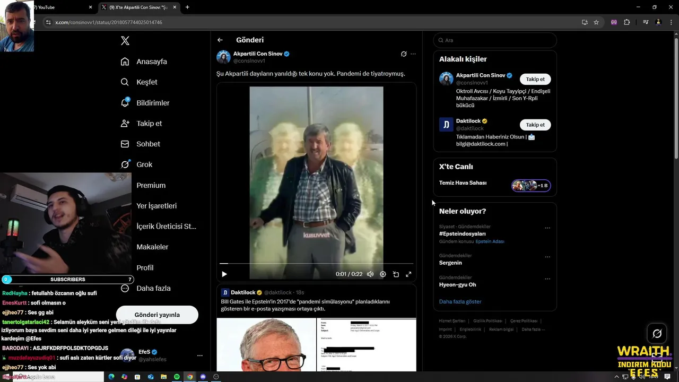
Task: Open Chrome three-dot menu
Action: pos(672,22)
